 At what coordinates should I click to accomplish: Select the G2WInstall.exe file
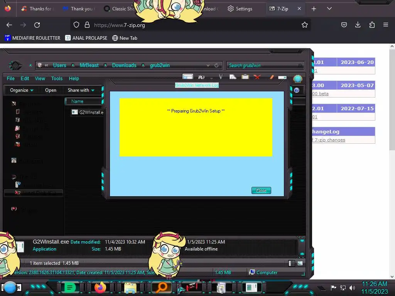[88, 112]
